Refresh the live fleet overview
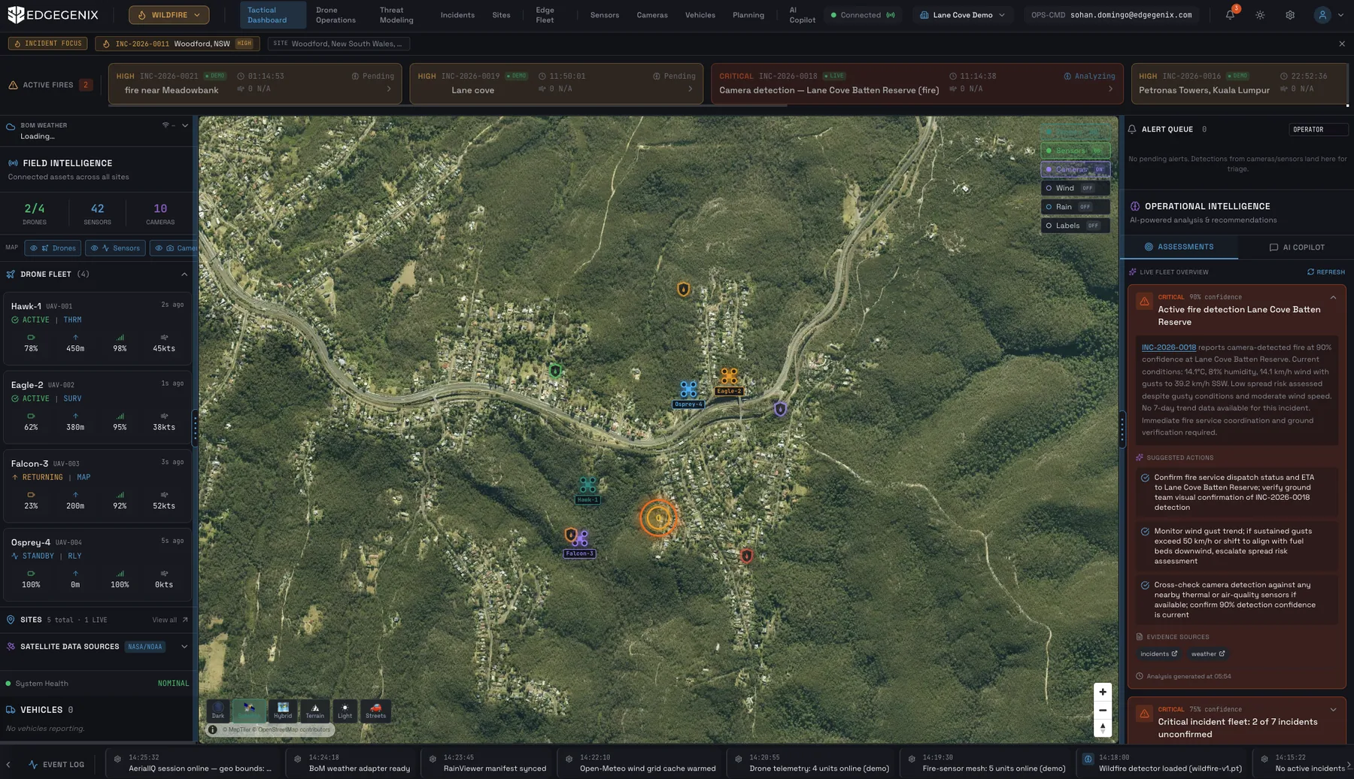Viewport: 1354px width, 779px height. coord(1325,272)
